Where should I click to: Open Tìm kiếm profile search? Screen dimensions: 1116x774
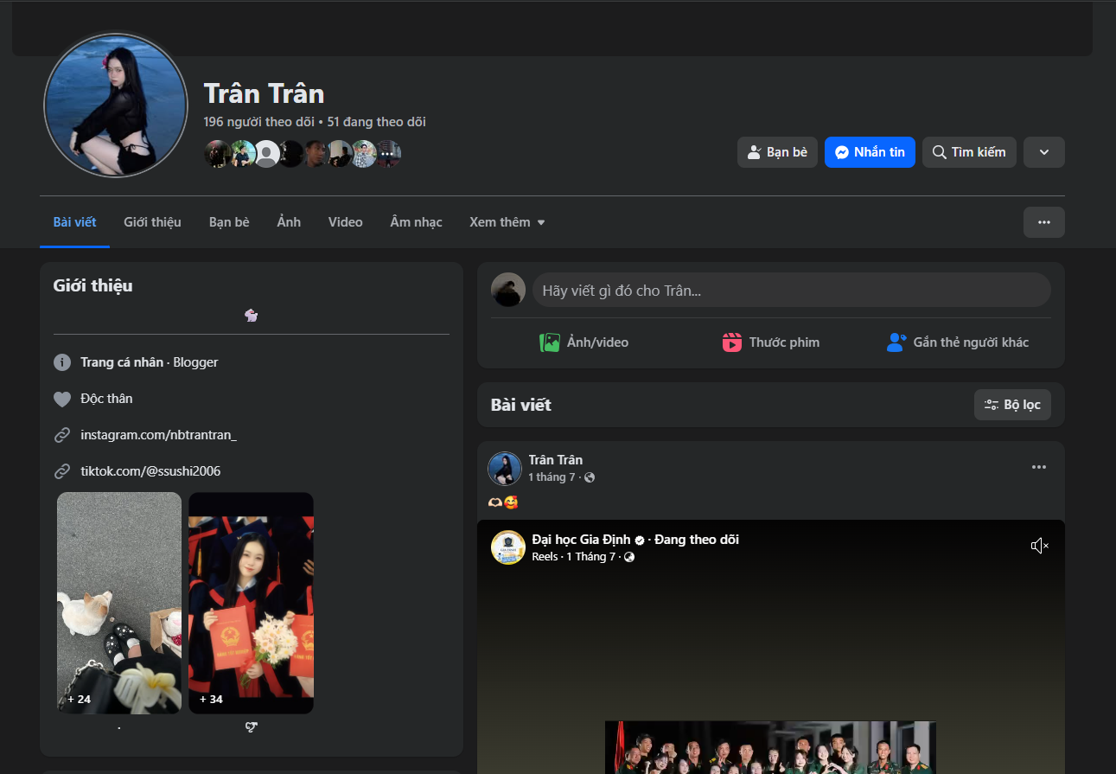pyautogui.click(x=969, y=152)
